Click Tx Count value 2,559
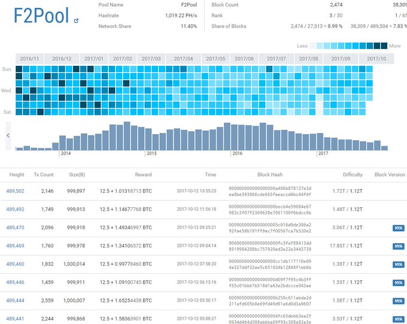 pyautogui.click(x=47, y=301)
